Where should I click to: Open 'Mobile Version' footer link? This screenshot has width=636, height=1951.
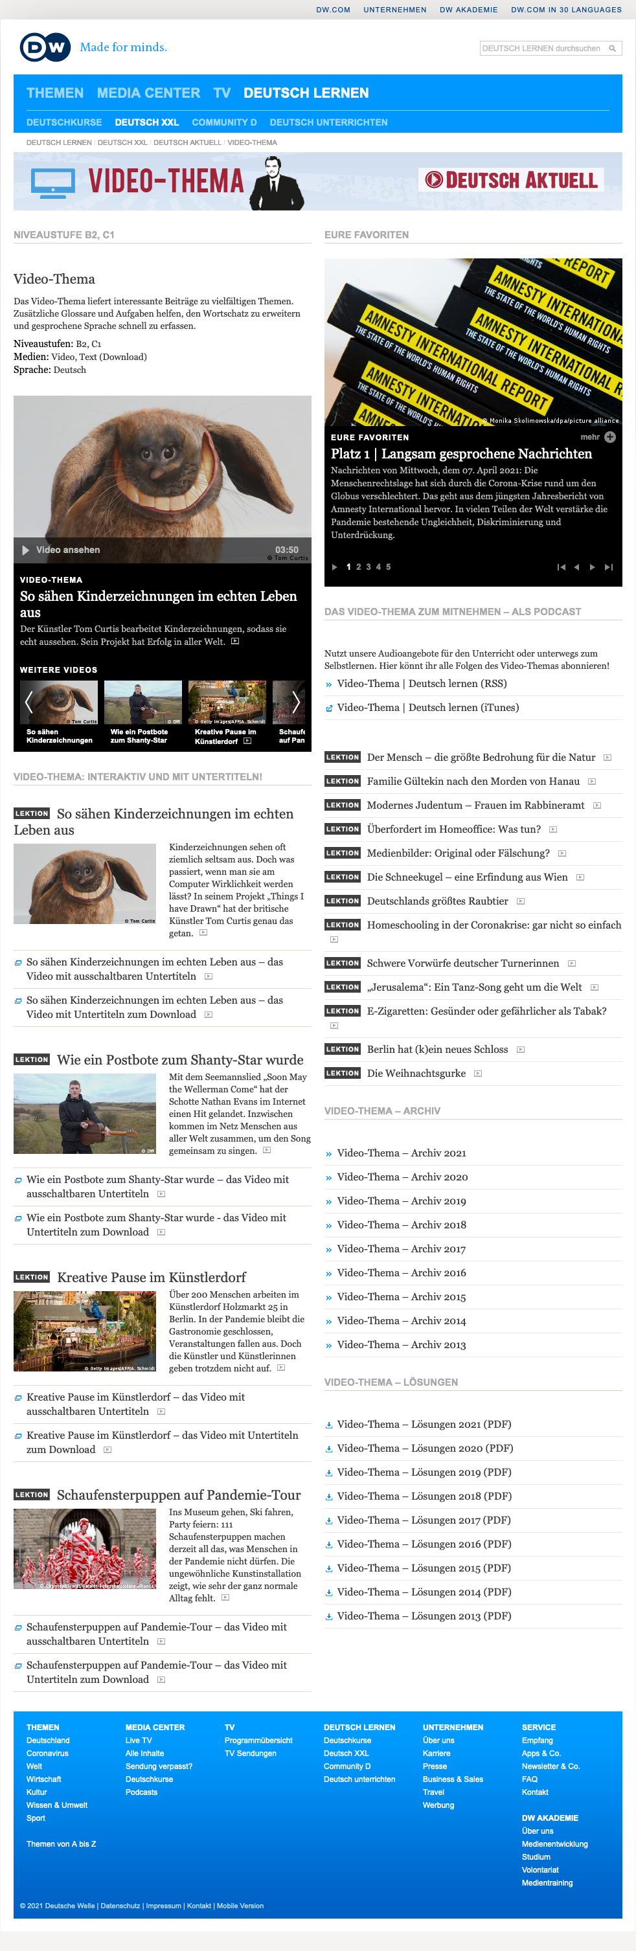pyautogui.click(x=241, y=1906)
